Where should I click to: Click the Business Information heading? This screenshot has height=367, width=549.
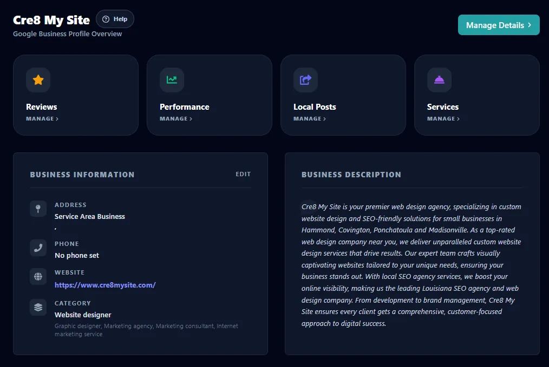pyautogui.click(x=82, y=175)
